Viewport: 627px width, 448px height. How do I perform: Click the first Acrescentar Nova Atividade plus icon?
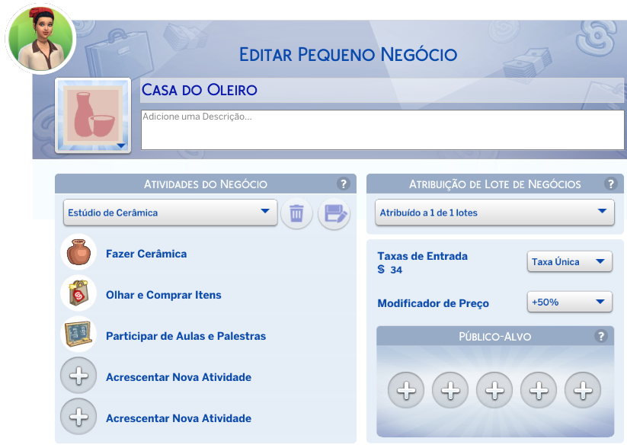tap(78, 376)
